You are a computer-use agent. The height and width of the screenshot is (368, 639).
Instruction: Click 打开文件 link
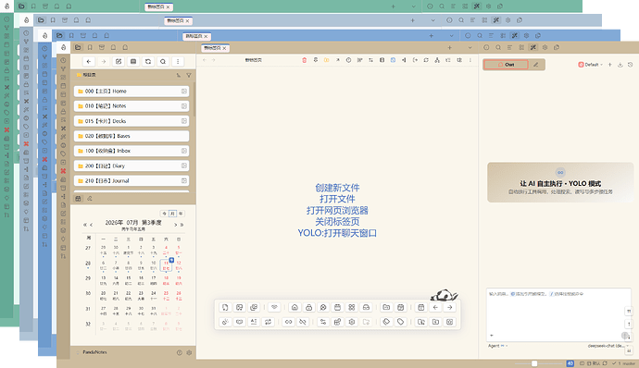337,199
